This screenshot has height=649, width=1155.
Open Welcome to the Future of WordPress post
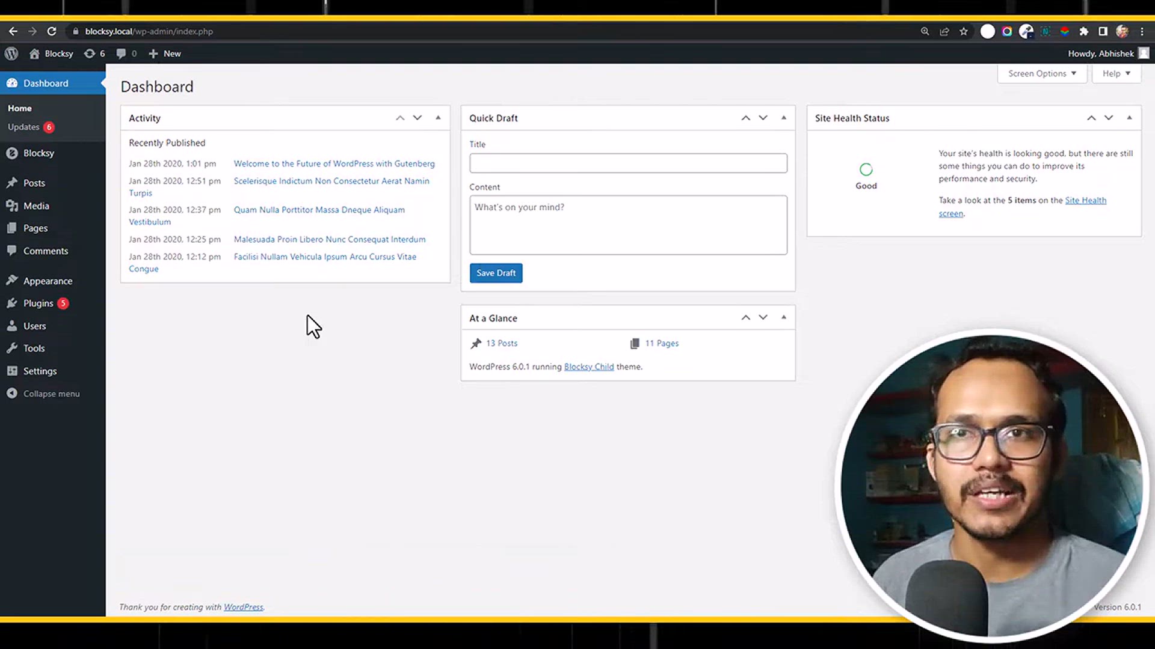[x=334, y=163]
